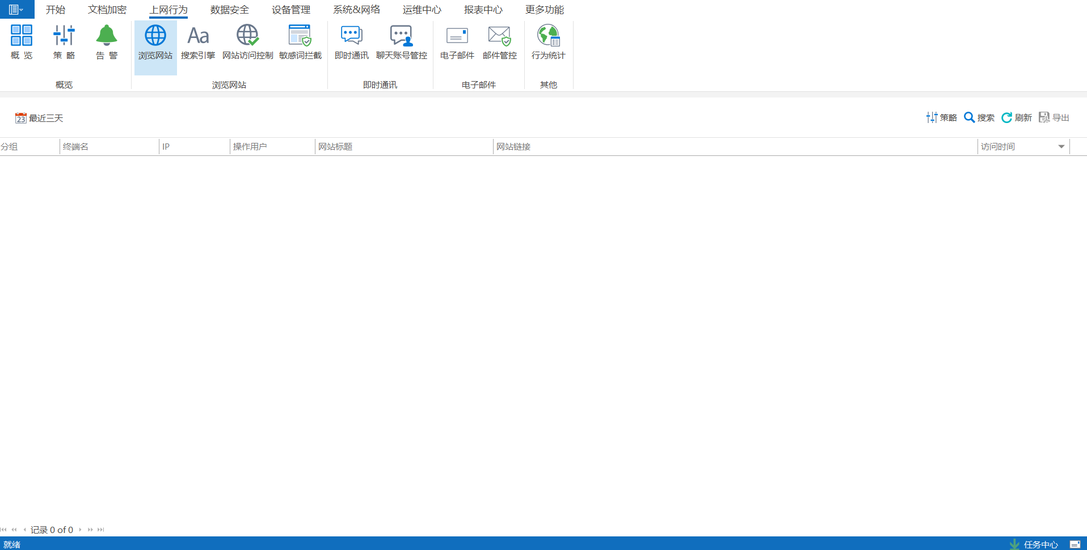Screen dimensions: 1087x550
Task: Click the 导出 export button
Action: tap(1054, 117)
